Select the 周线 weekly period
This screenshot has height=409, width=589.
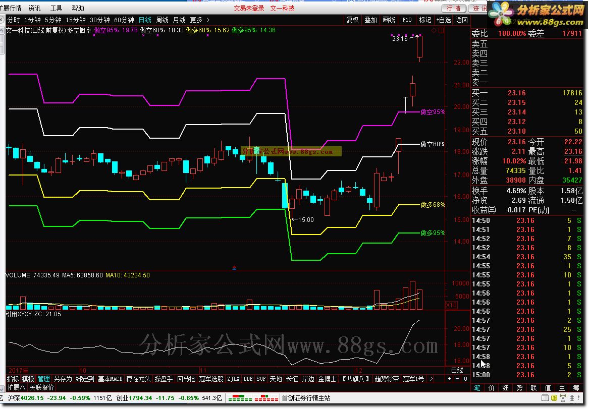(163, 20)
